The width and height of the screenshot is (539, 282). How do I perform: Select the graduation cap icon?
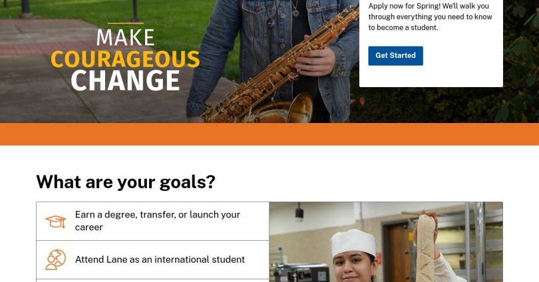pyautogui.click(x=55, y=221)
